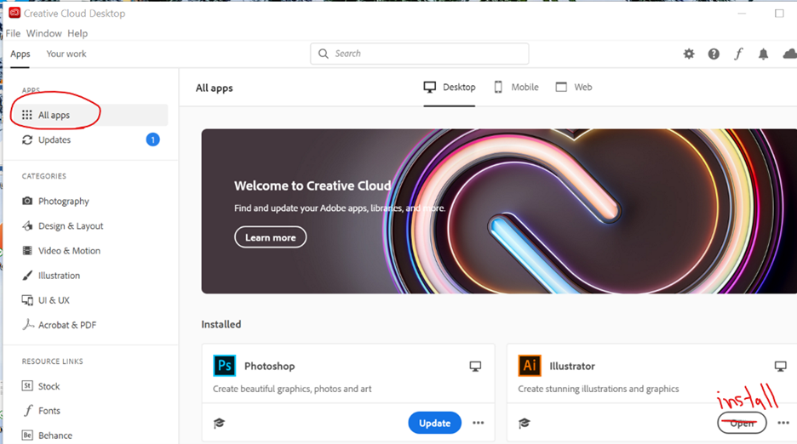Image resolution: width=797 pixels, height=444 pixels.
Task: Click the All apps page heading
Action: (x=214, y=88)
